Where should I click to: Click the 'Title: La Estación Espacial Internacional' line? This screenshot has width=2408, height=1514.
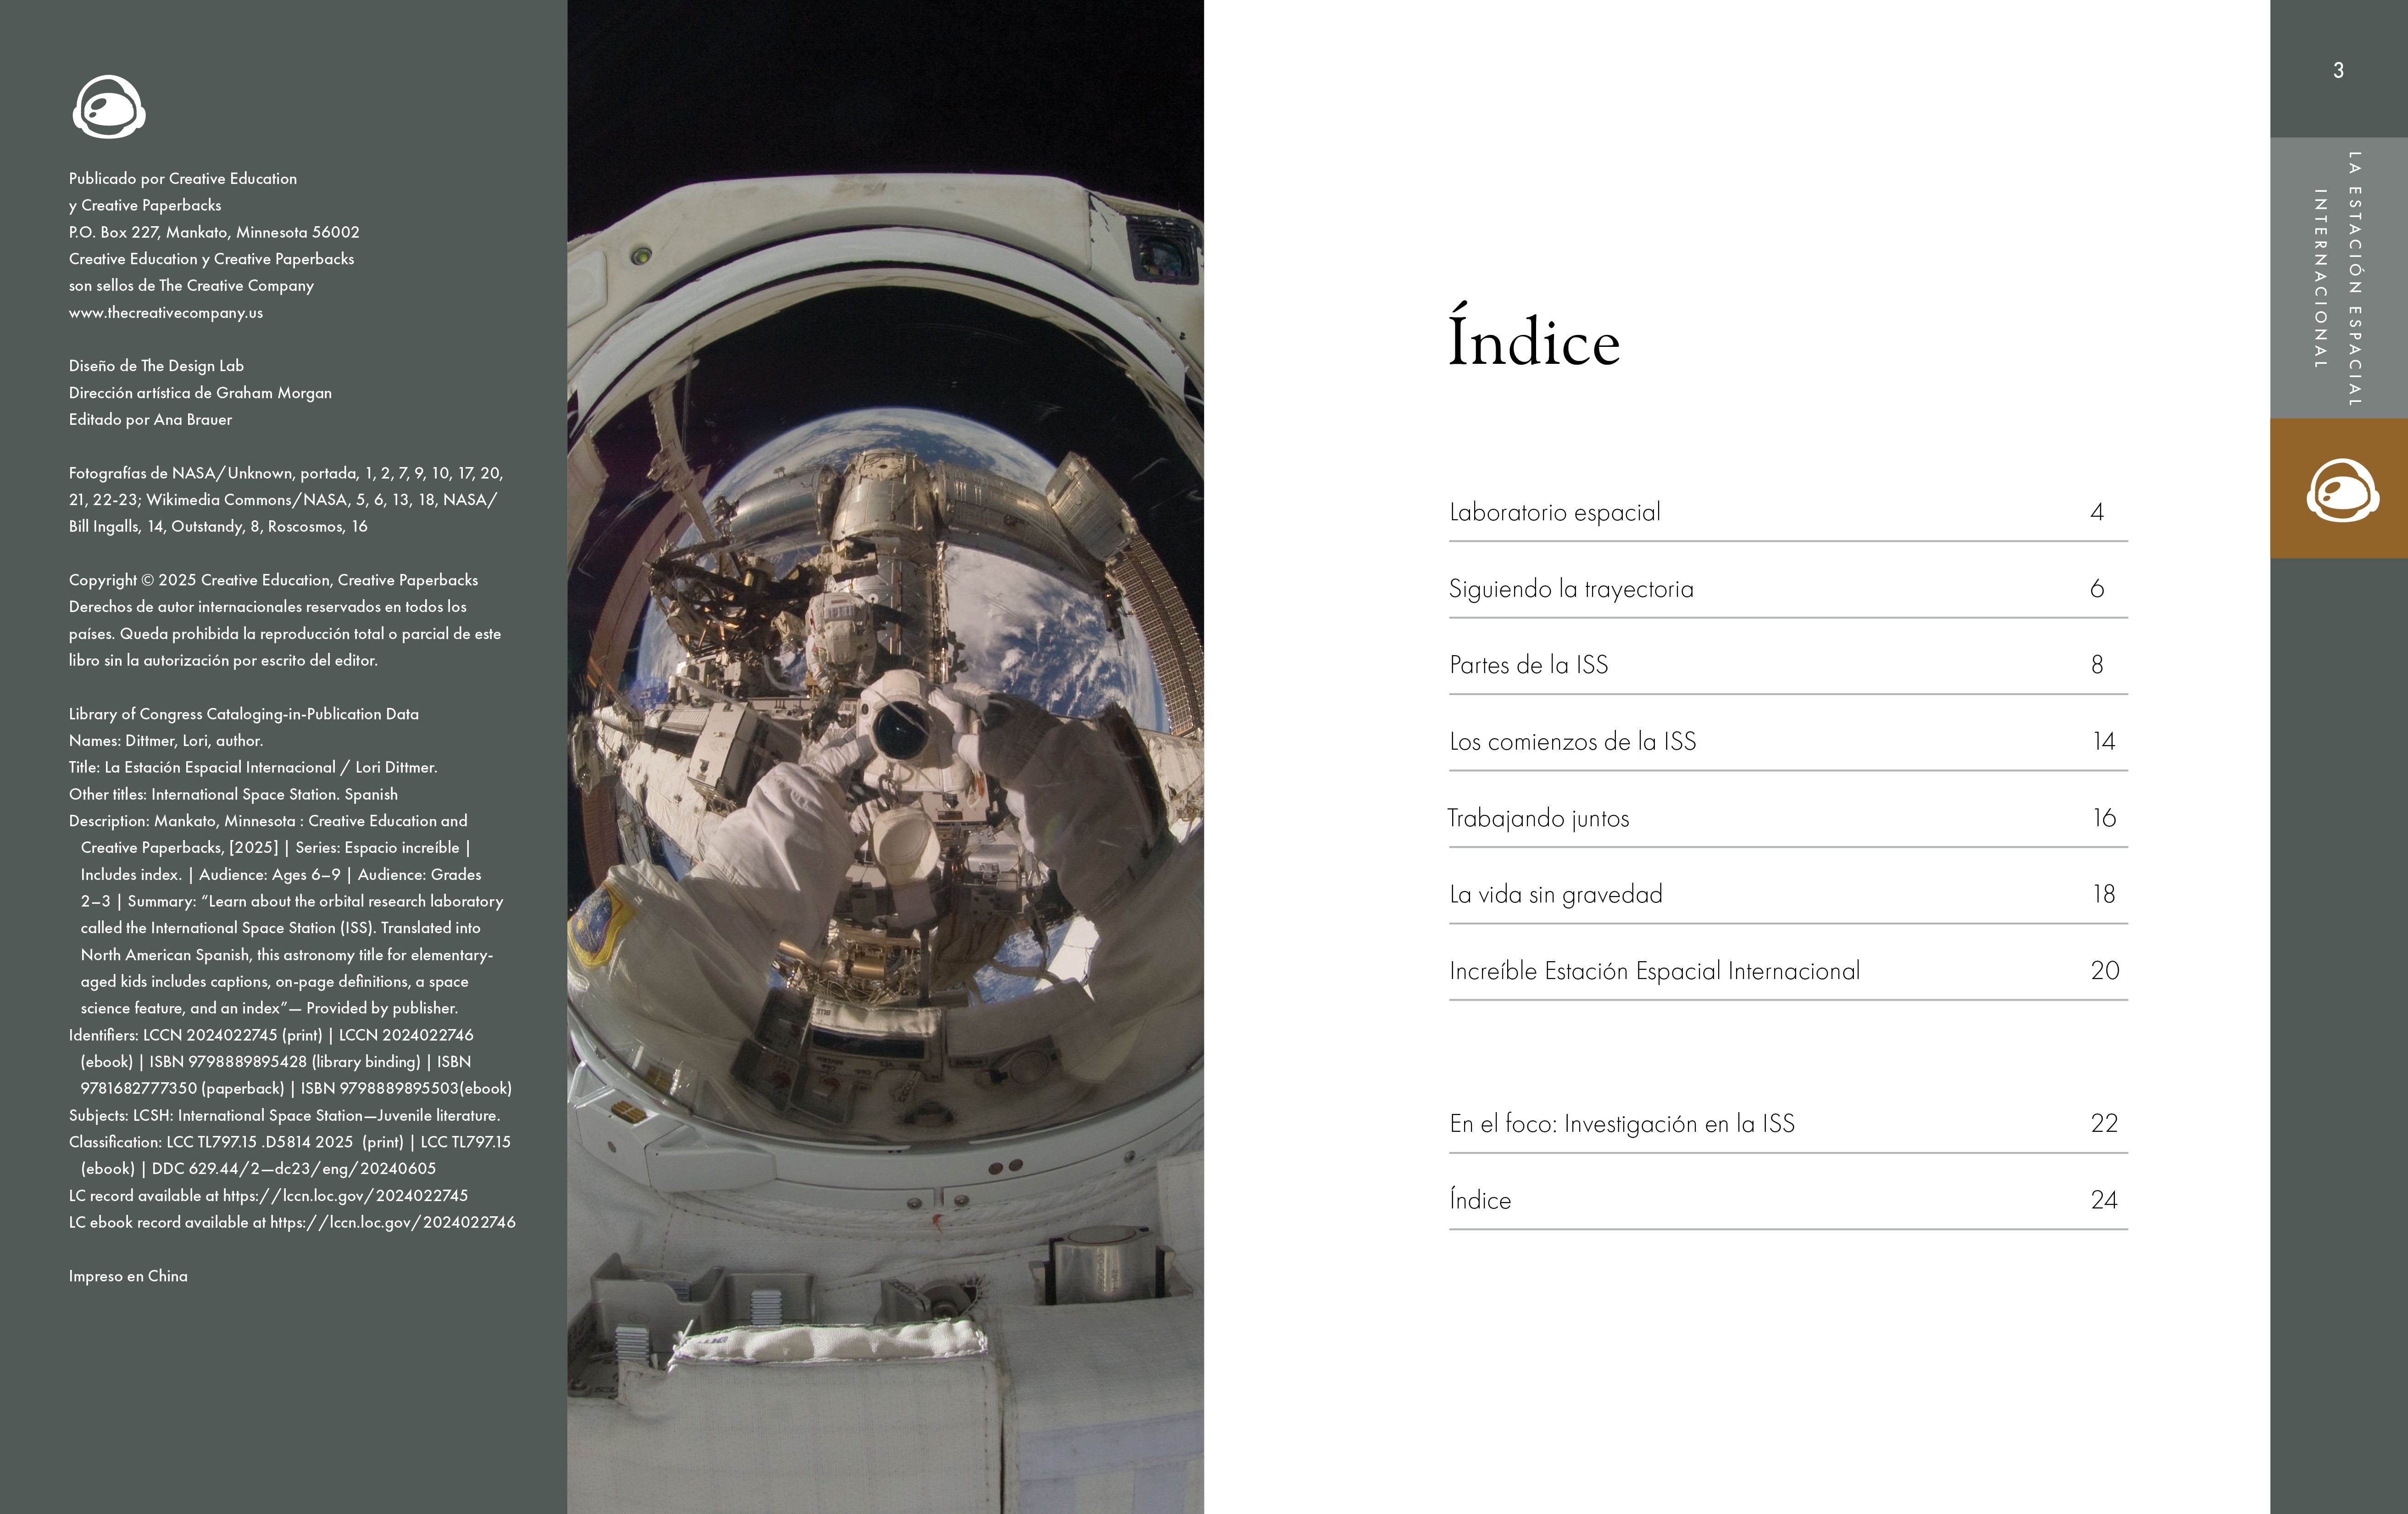[253, 768]
